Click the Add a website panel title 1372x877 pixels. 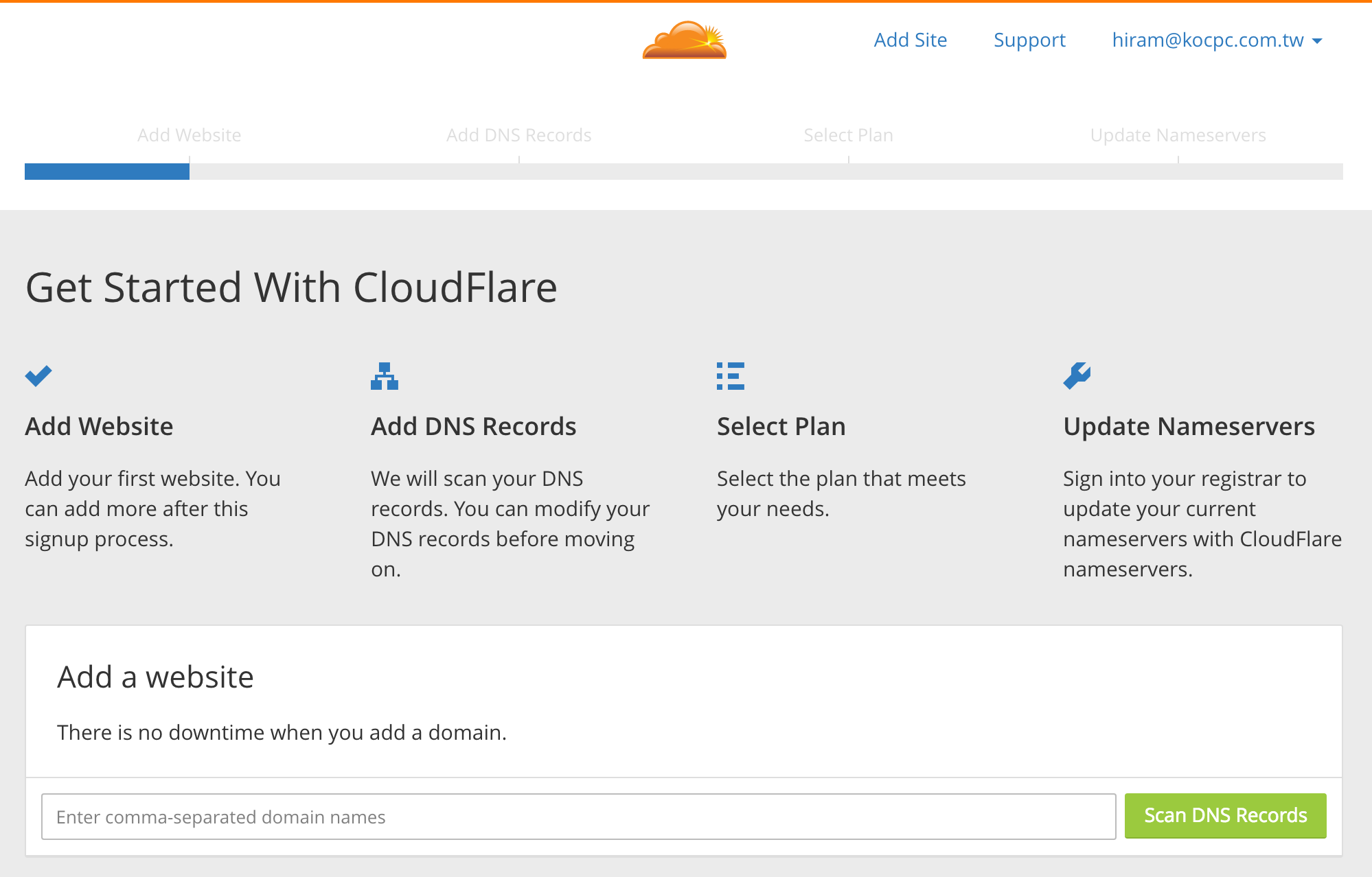pos(155,677)
